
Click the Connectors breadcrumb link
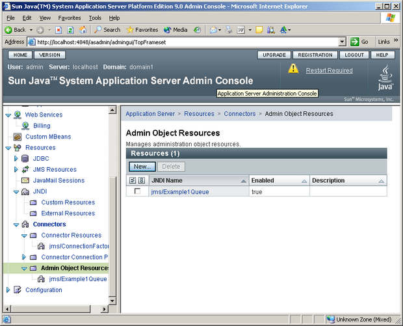pyautogui.click(x=240, y=114)
